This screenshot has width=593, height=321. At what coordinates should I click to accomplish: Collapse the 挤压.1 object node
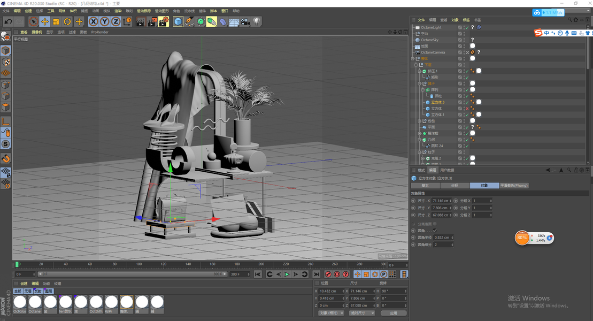pyautogui.click(x=419, y=71)
